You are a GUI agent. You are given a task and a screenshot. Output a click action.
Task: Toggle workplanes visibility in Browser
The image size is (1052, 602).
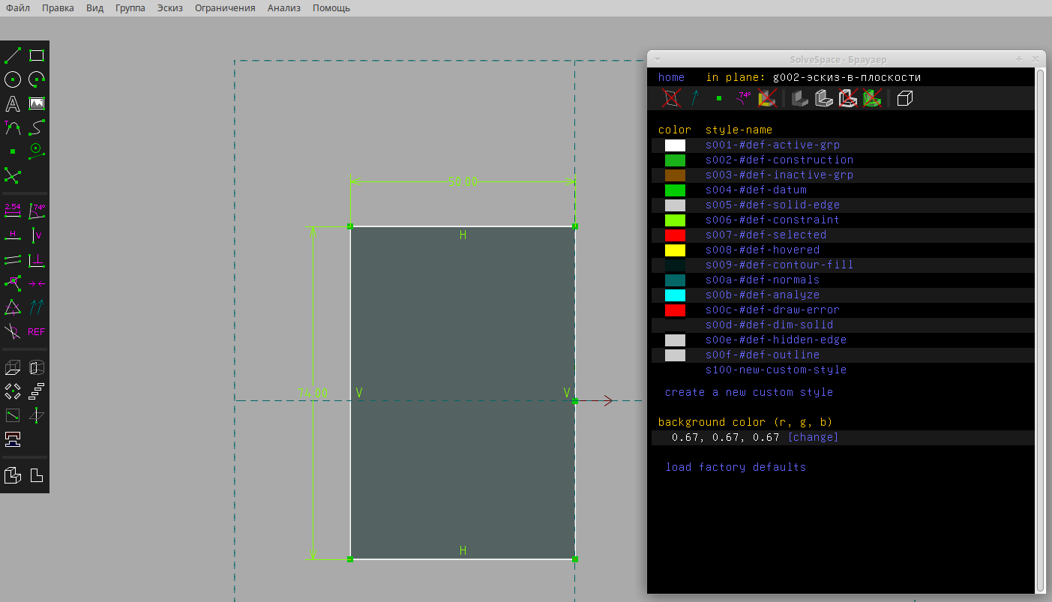[671, 98]
